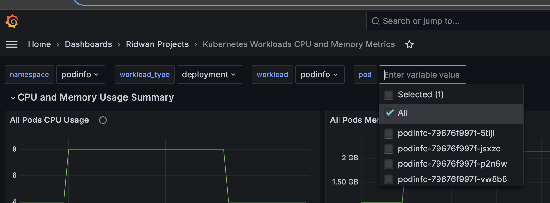Open Ridwan Projects folder breadcrumb
Image resolution: width=550 pixels, height=203 pixels.
157,44
